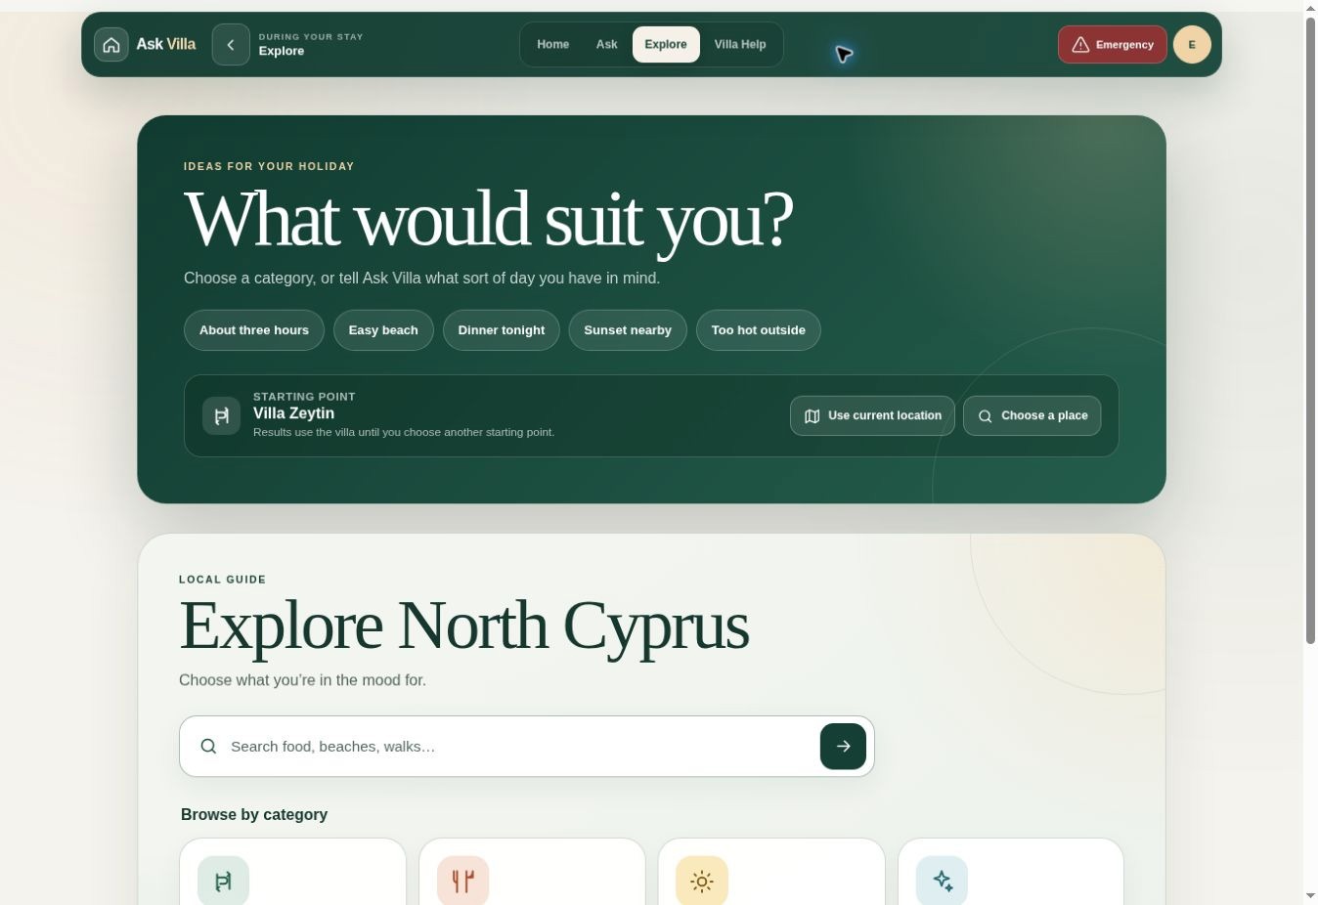Open the villa category card icon

click(223, 881)
